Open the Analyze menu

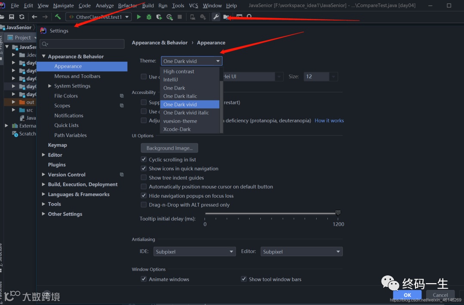coord(105,6)
